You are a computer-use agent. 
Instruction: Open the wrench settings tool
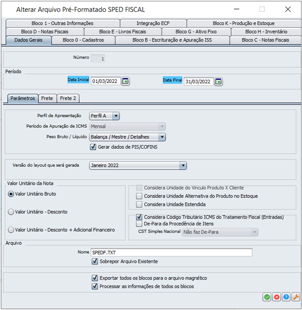[x=296, y=297]
